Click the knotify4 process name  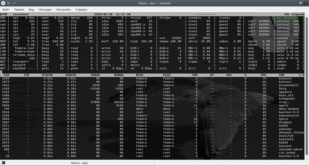[286, 136]
